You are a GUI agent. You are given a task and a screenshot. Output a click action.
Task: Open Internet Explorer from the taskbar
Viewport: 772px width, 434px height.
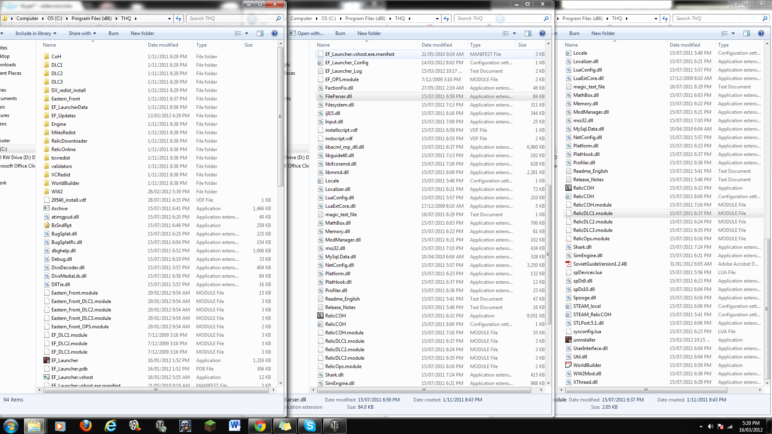pyautogui.click(x=111, y=426)
